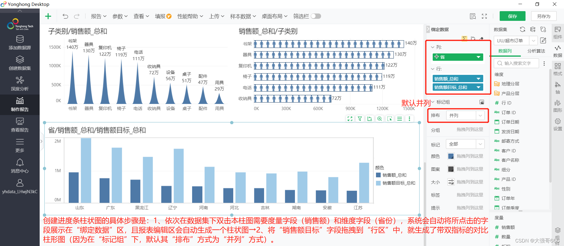
Task: Open 填报 in toolbar
Action: 163,16
